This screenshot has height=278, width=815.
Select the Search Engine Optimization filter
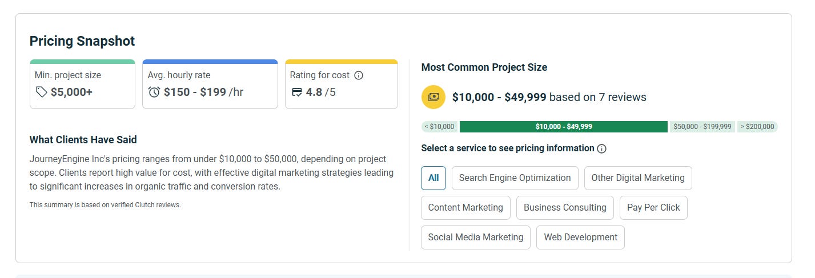pos(515,178)
